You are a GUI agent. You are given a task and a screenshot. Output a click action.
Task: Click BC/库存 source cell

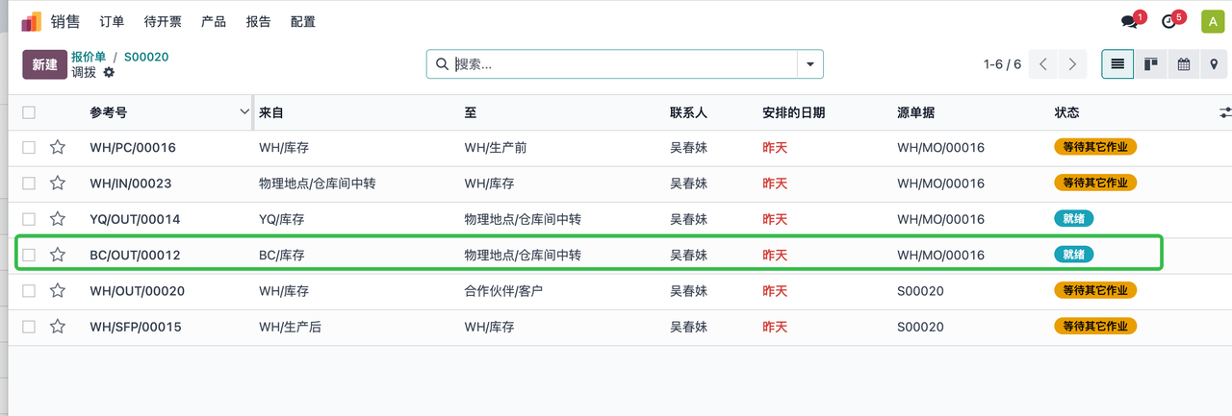click(x=283, y=255)
